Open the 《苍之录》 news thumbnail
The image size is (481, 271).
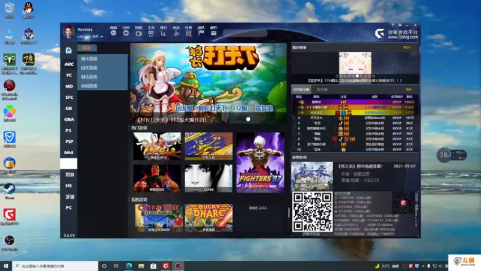[x=312, y=176]
